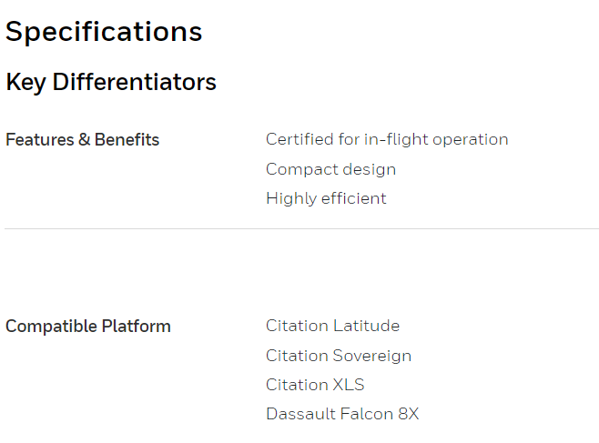Select Citation Latitude platform text

333,326
